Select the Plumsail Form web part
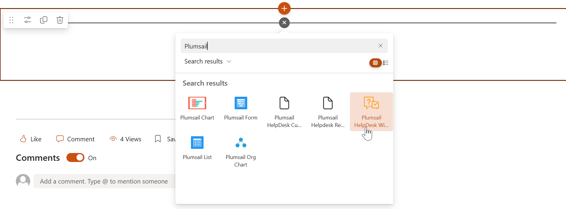Viewport: 566px width, 209px height. tap(241, 109)
